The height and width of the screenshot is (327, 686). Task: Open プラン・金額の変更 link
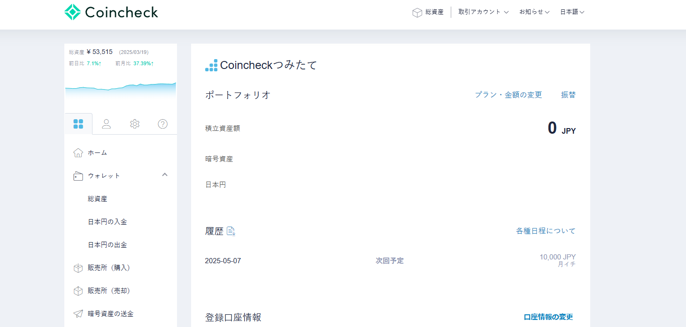click(508, 94)
